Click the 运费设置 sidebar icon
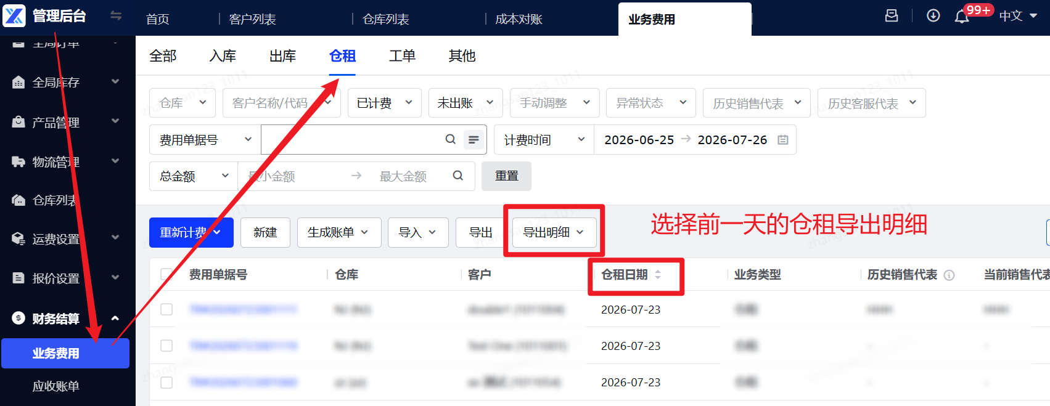 click(18, 239)
